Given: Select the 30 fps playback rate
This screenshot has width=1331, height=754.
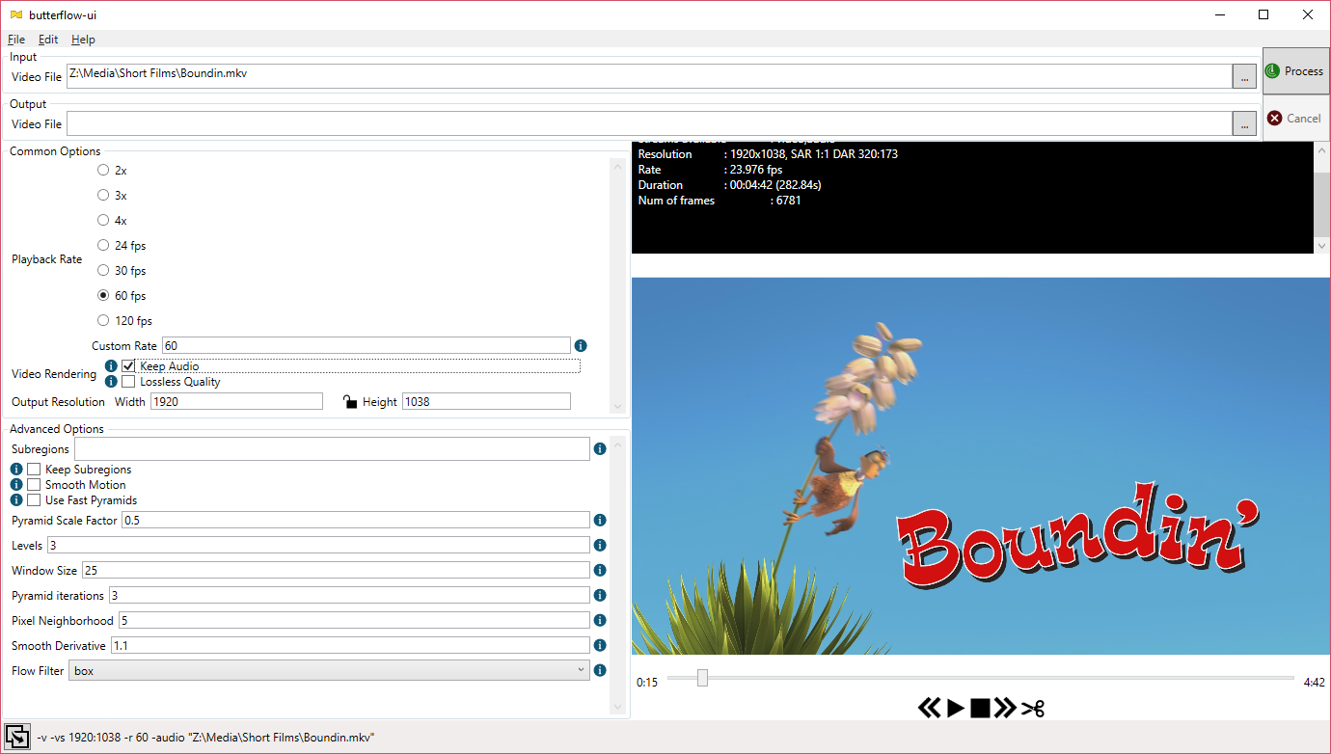Looking at the screenshot, I should [103, 271].
